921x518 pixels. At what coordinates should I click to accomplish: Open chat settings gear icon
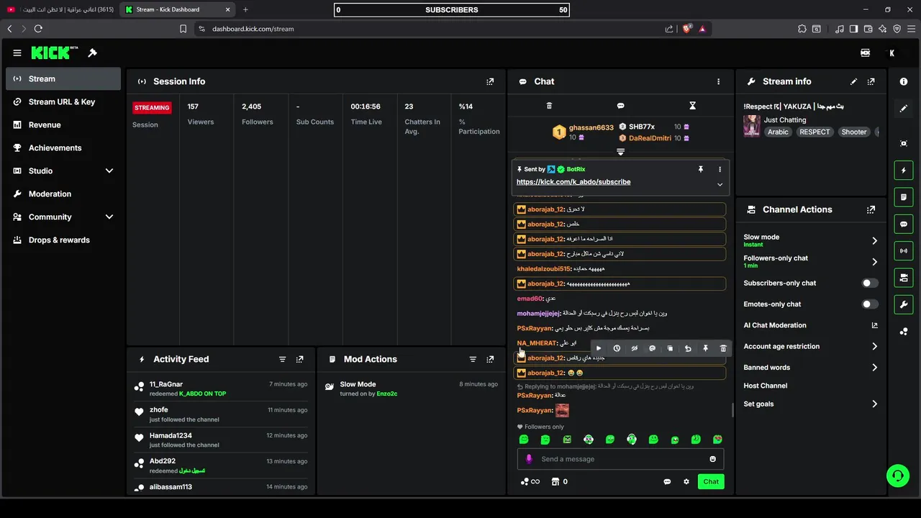pyautogui.click(x=686, y=481)
